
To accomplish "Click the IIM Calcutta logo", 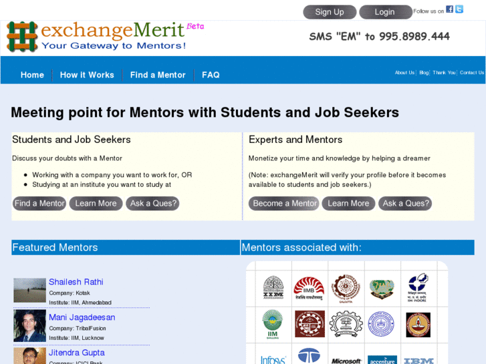I will pos(346,288).
